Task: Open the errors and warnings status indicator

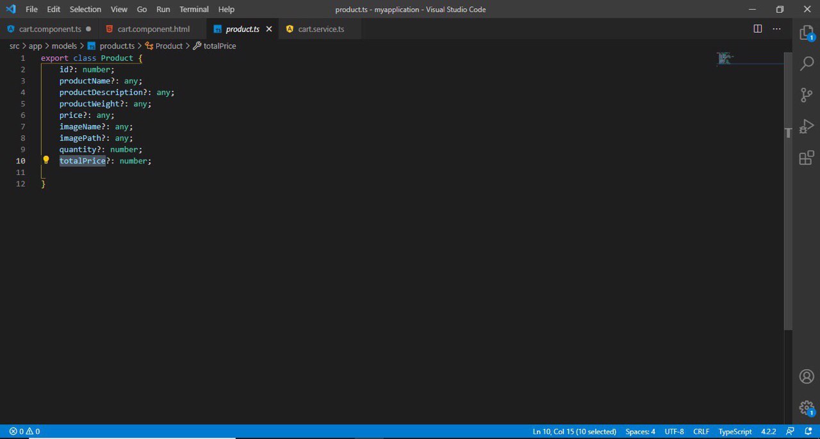Action: [x=24, y=431]
